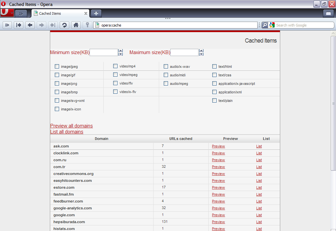The width and height of the screenshot is (336, 231).
Task: Preview cached items for com.tr
Action: click(218, 167)
